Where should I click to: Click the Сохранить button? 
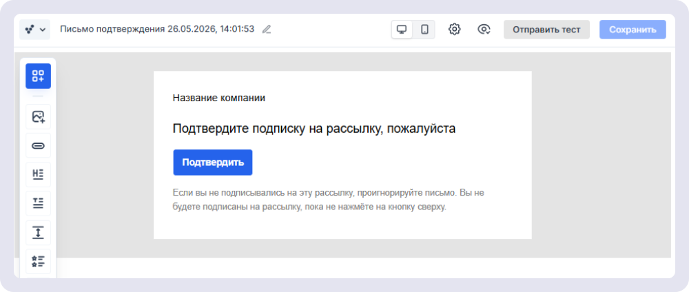[633, 30]
